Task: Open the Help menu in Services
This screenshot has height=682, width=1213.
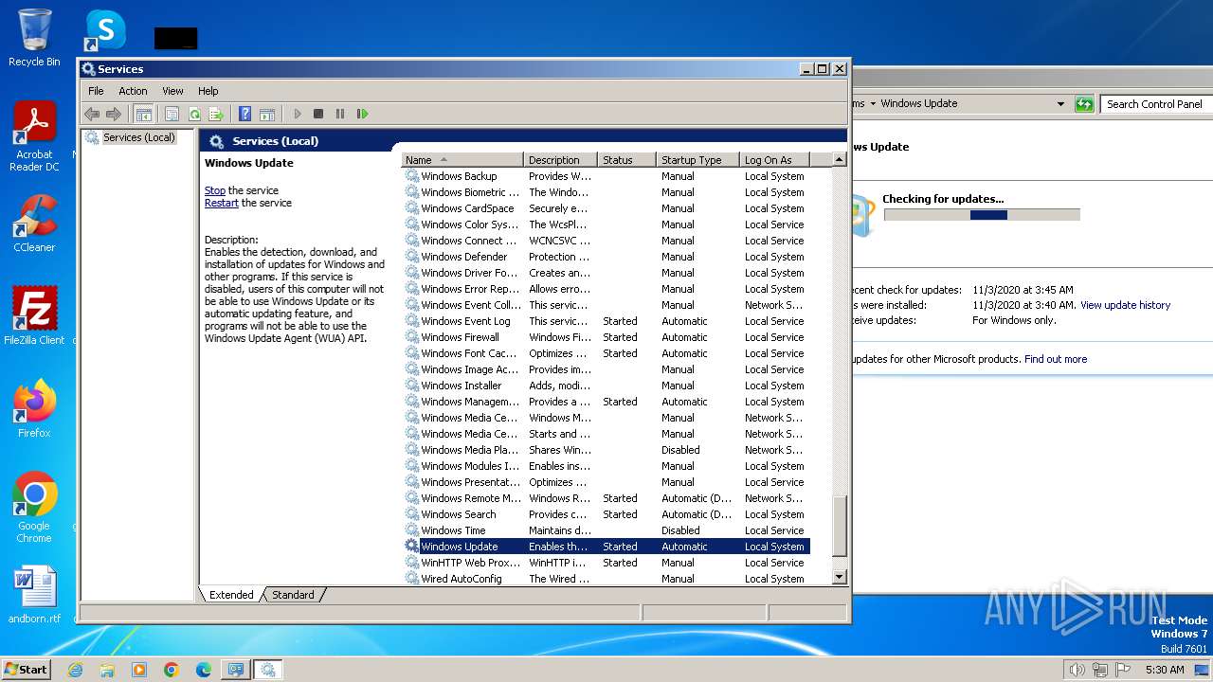Action: point(208,91)
